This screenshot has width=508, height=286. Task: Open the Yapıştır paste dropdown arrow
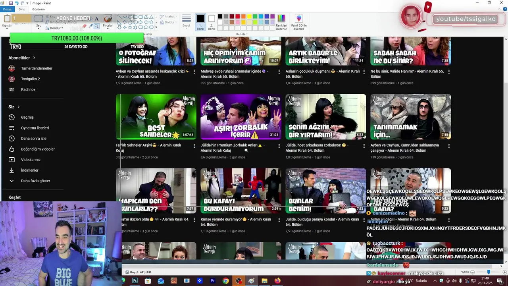pos(7,28)
